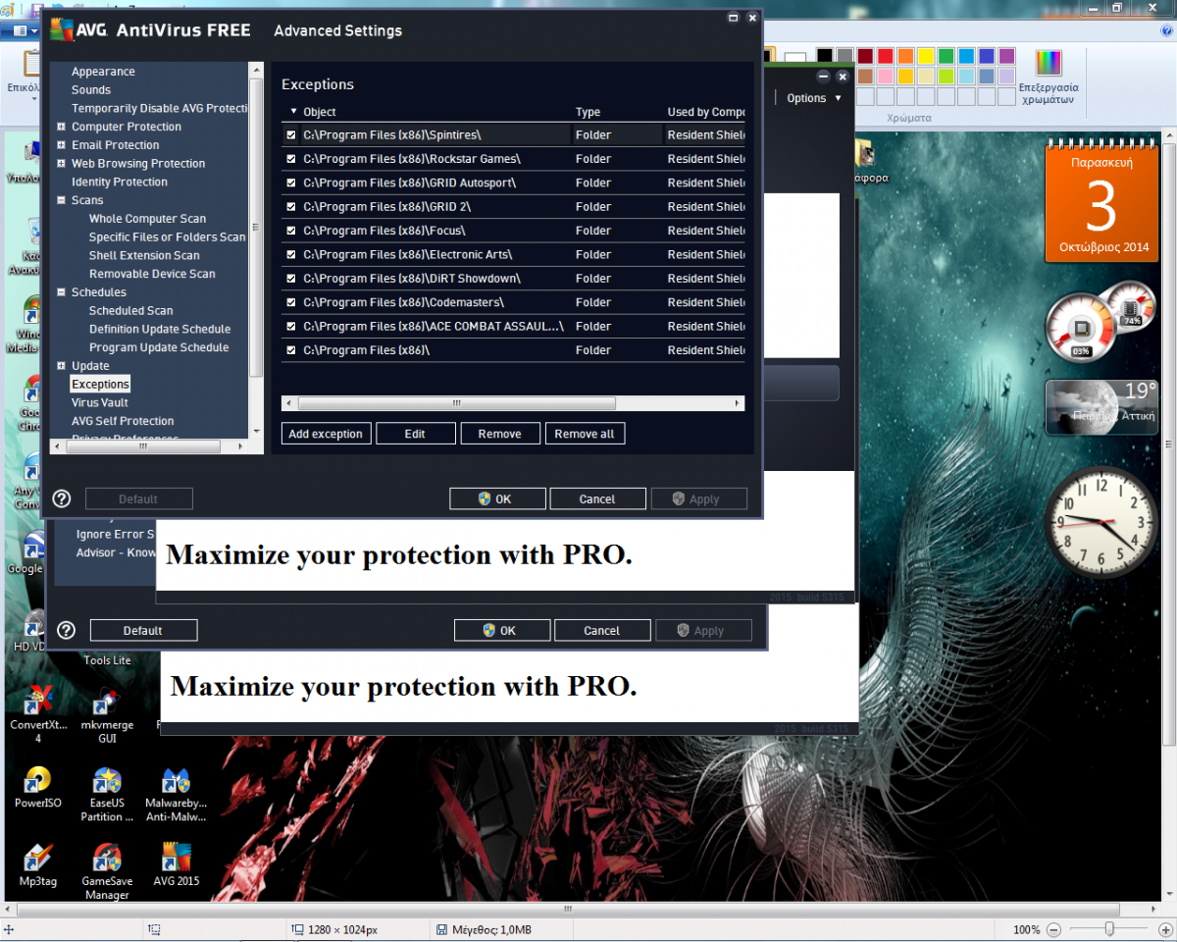1177x942 pixels.
Task: Open the weather gadget showing 19°
Action: pyautogui.click(x=1101, y=407)
